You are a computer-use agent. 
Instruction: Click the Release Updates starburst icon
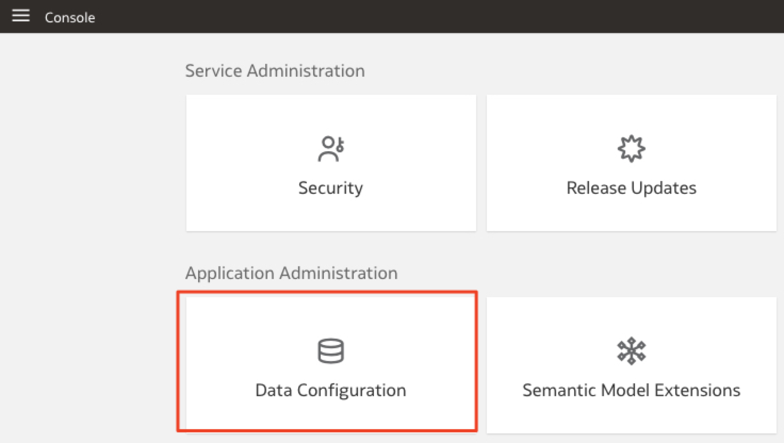click(631, 149)
